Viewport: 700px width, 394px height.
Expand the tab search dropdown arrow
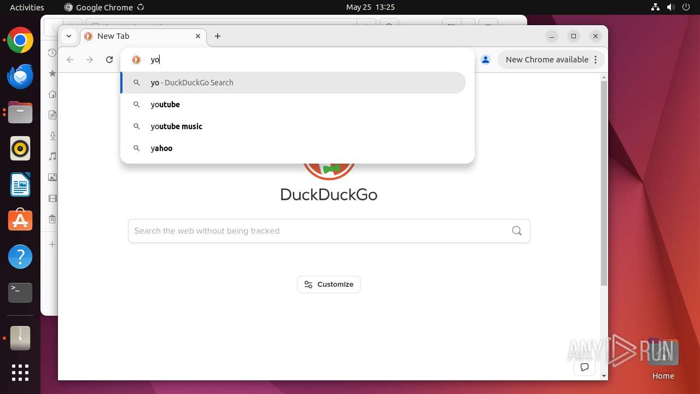coord(69,36)
